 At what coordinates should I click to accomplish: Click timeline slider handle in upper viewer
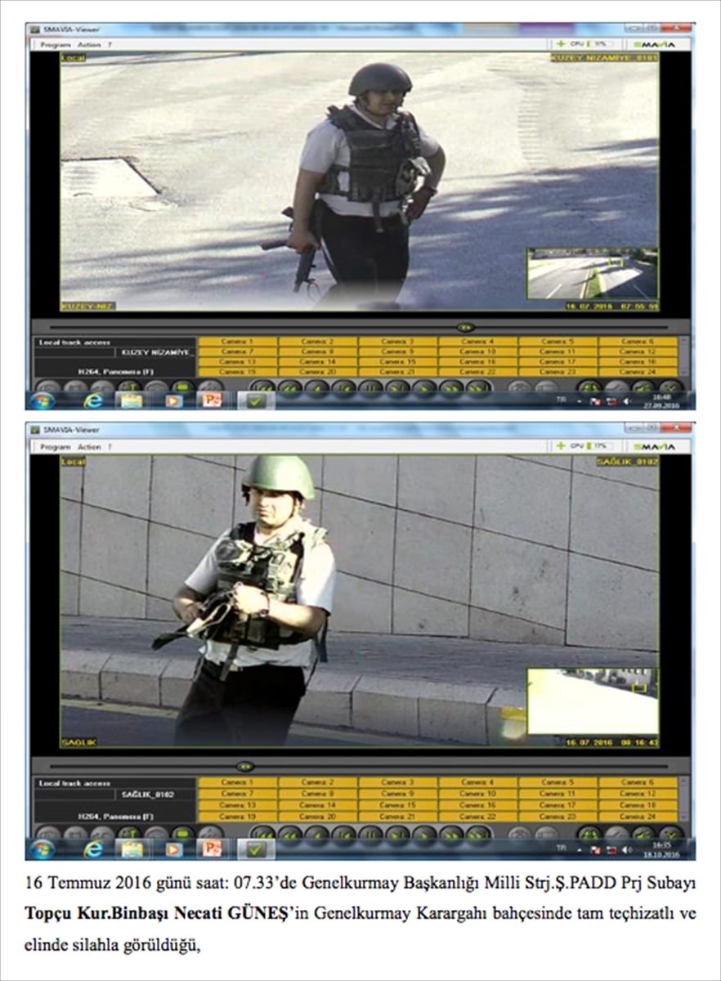pos(466,327)
